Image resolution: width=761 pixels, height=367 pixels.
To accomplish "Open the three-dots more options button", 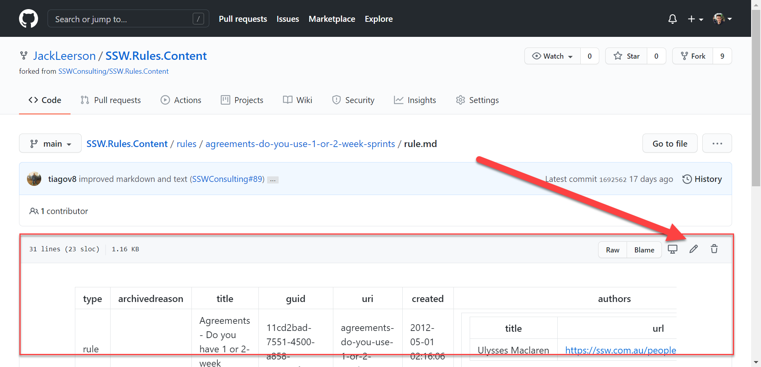I will (x=717, y=143).
